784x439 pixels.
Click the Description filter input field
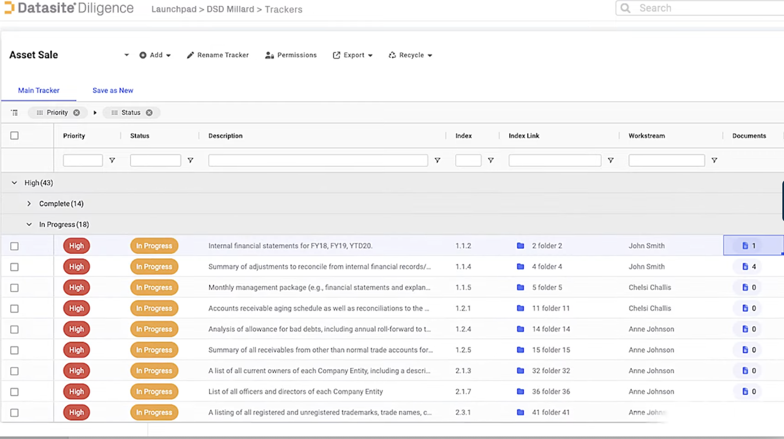(x=318, y=160)
